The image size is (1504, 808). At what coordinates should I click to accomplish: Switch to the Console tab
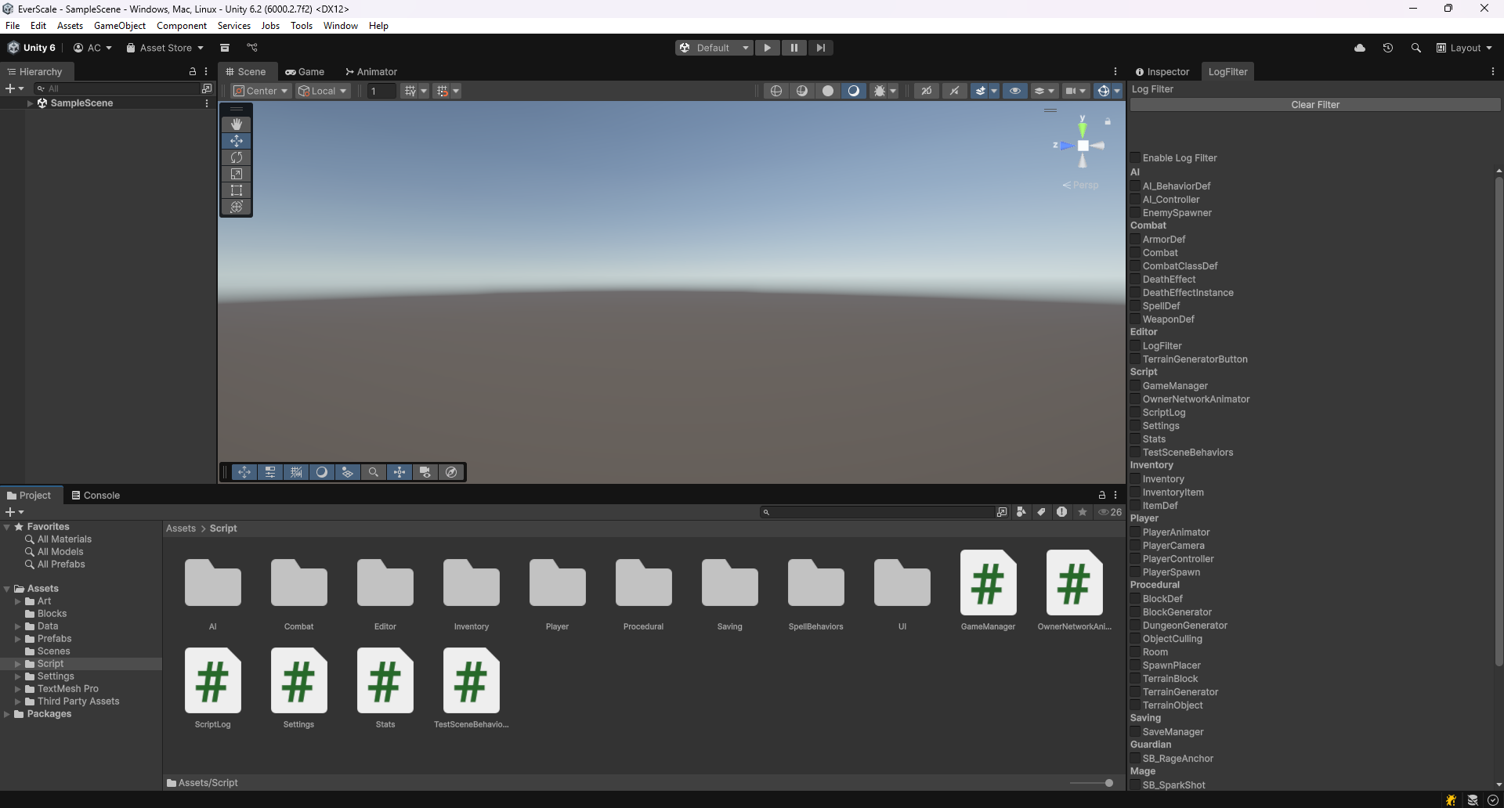click(96, 496)
